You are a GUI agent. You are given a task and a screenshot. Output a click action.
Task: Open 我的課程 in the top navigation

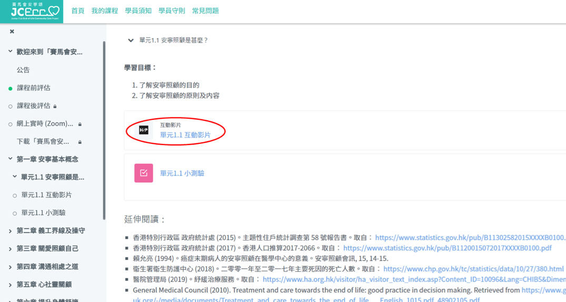pyautogui.click(x=104, y=11)
